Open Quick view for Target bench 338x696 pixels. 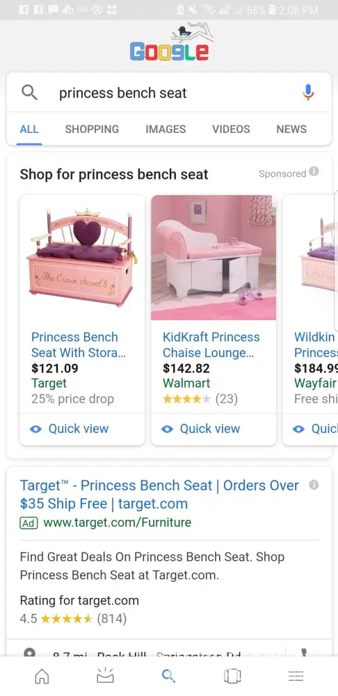tap(70, 429)
